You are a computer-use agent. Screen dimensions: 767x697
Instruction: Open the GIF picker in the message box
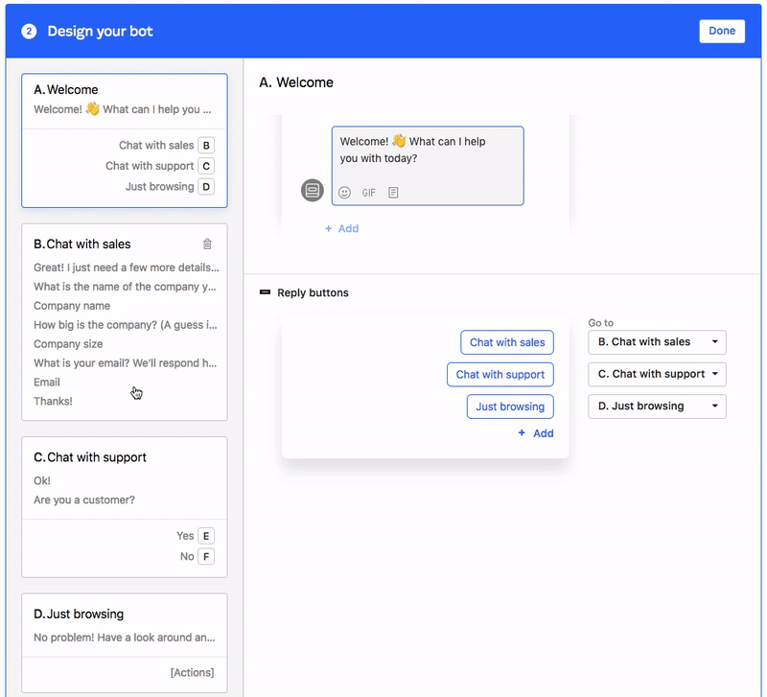pyautogui.click(x=369, y=193)
